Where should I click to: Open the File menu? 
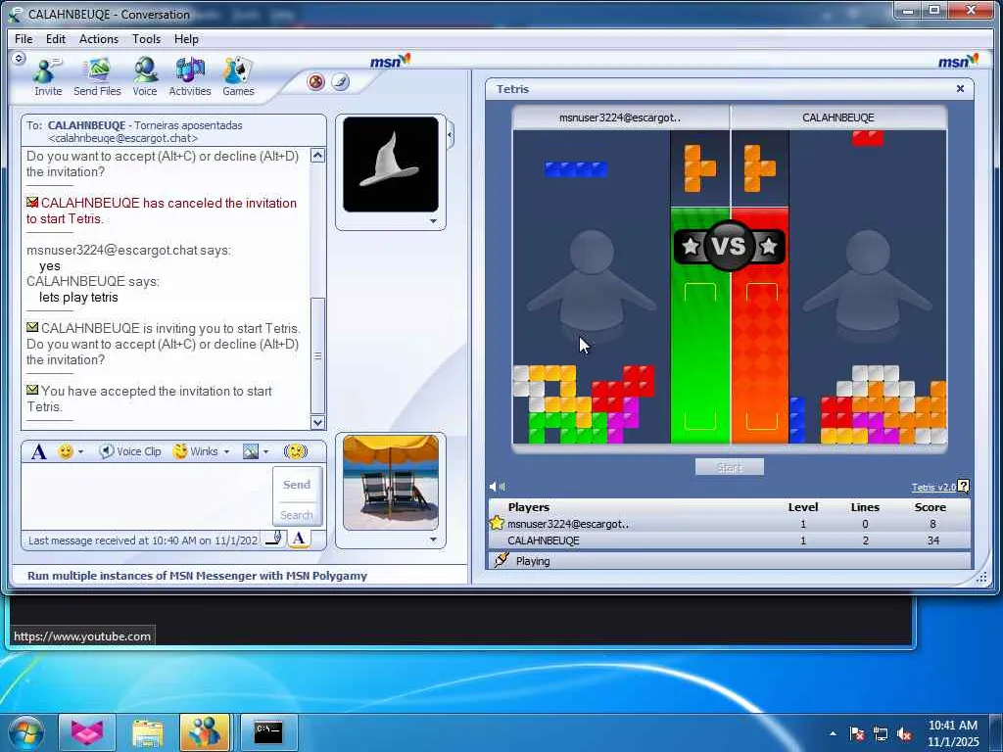[x=24, y=39]
